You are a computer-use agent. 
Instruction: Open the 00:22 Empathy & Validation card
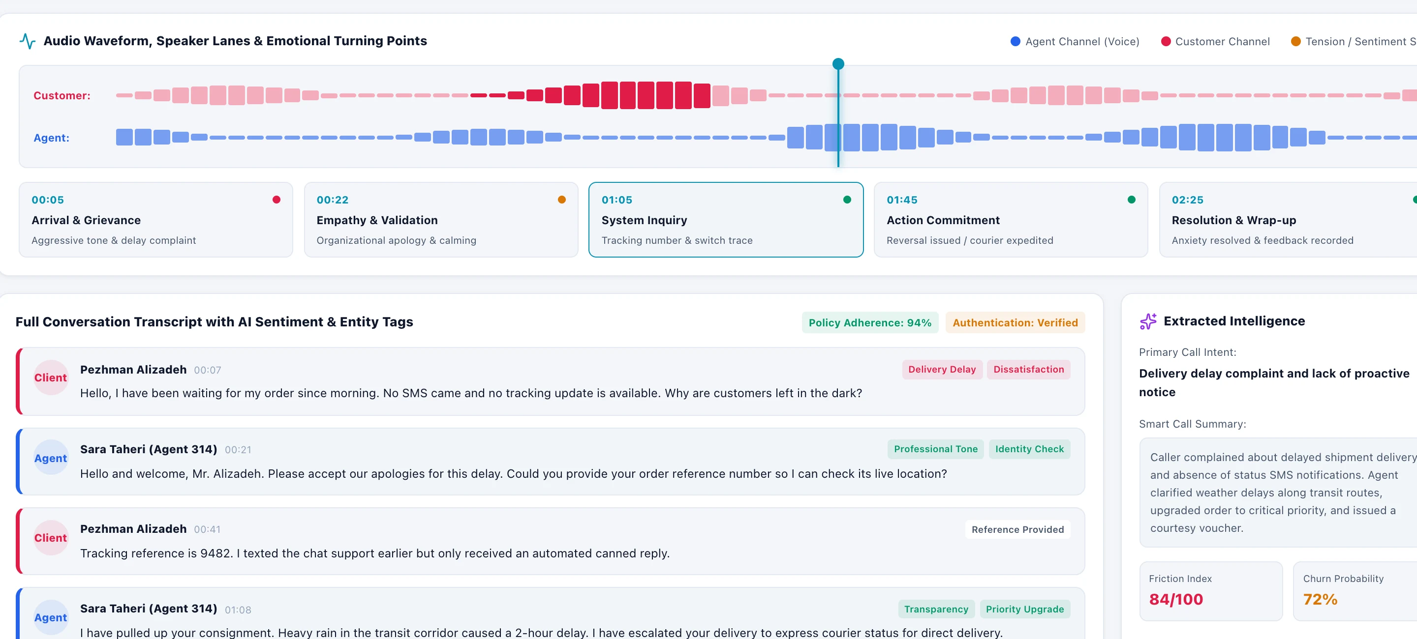click(x=441, y=220)
